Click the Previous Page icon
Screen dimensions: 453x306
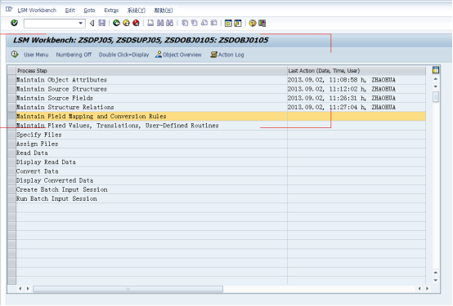point(195,23)
